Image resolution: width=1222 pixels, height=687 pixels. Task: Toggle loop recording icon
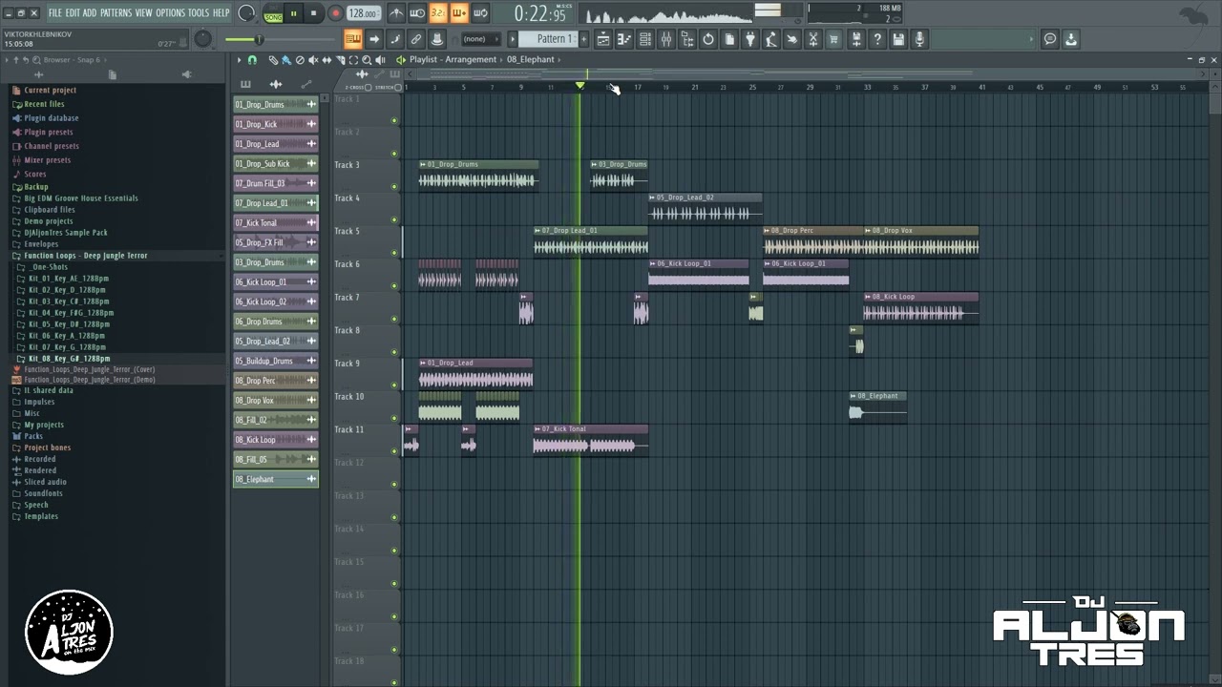tap(480, 13)
